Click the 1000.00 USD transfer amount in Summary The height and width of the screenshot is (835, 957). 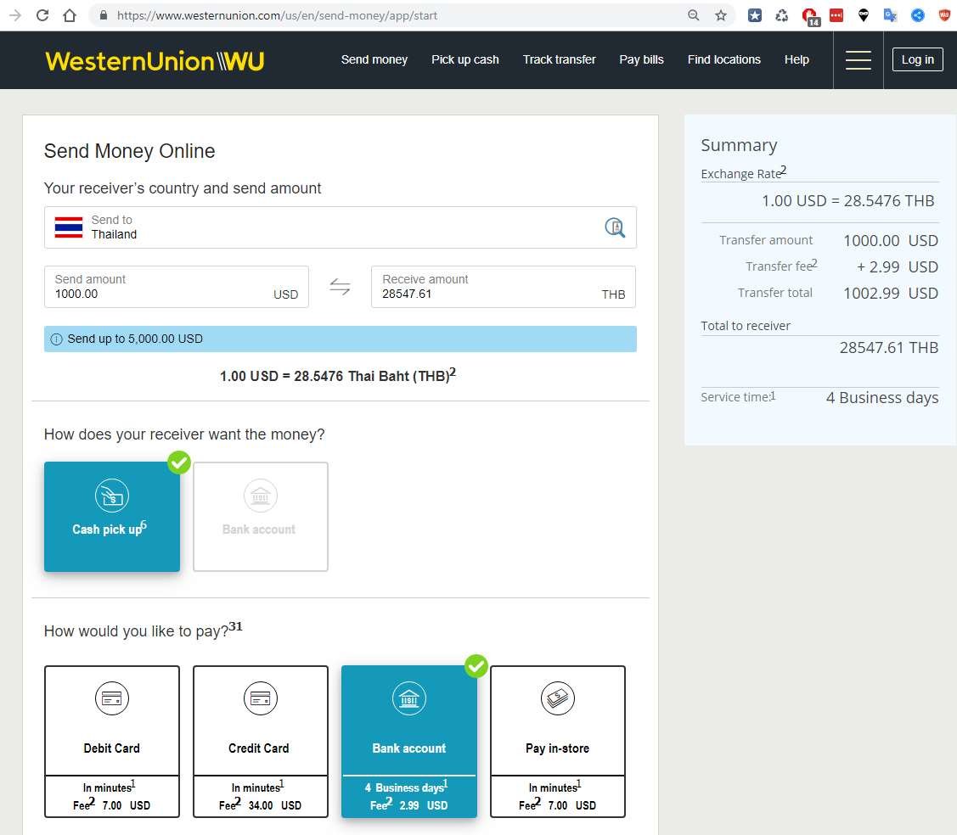coord(891,241)
